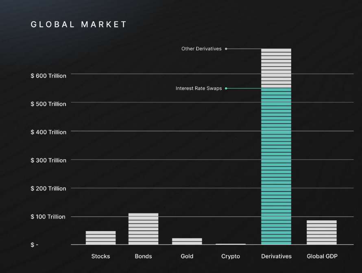Click the $ 600 Trillion axis label

pos(48,76)
